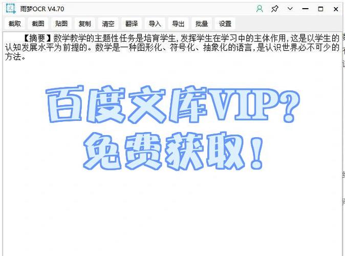
Task: Click the 截取 capture button
Action: point(15,24)
